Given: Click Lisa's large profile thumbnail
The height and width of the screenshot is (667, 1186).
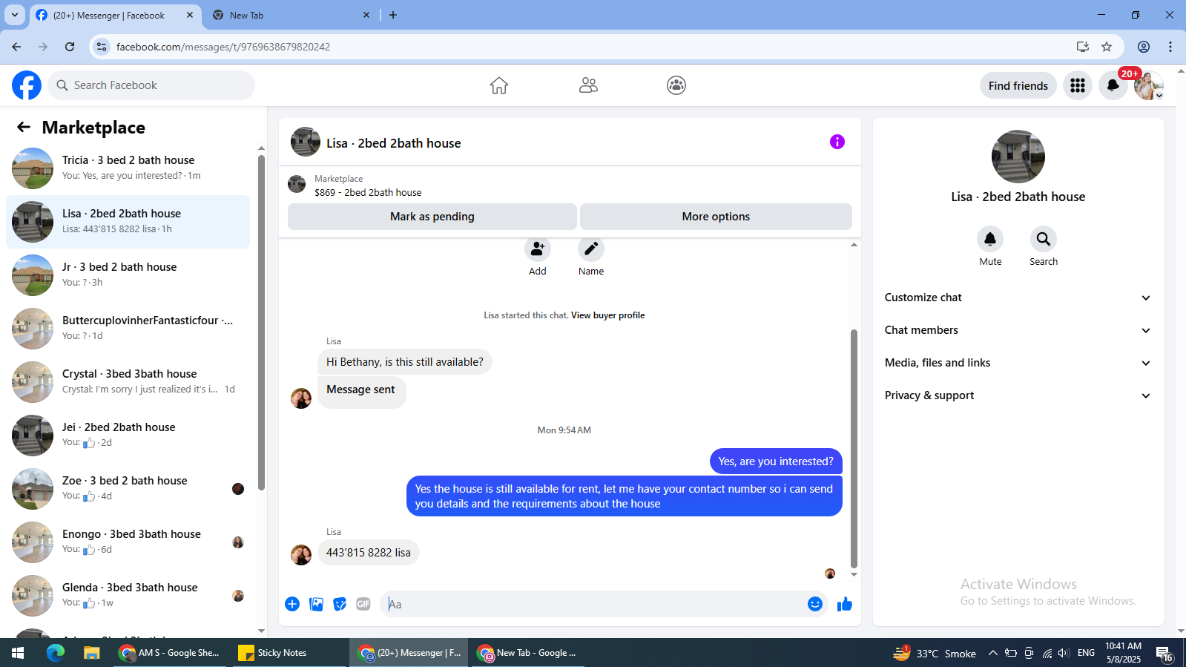Looking at the screenshot, I should coord(1018,157).
